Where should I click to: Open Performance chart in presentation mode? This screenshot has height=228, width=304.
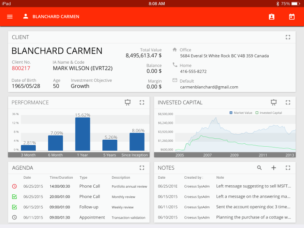click(128, 102)
